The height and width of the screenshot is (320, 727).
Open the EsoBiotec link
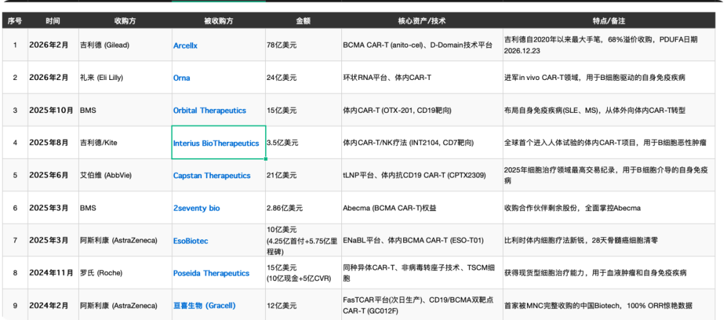[191, 241]
